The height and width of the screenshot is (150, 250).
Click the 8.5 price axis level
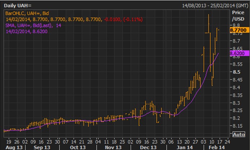click(x=236, y=72)
